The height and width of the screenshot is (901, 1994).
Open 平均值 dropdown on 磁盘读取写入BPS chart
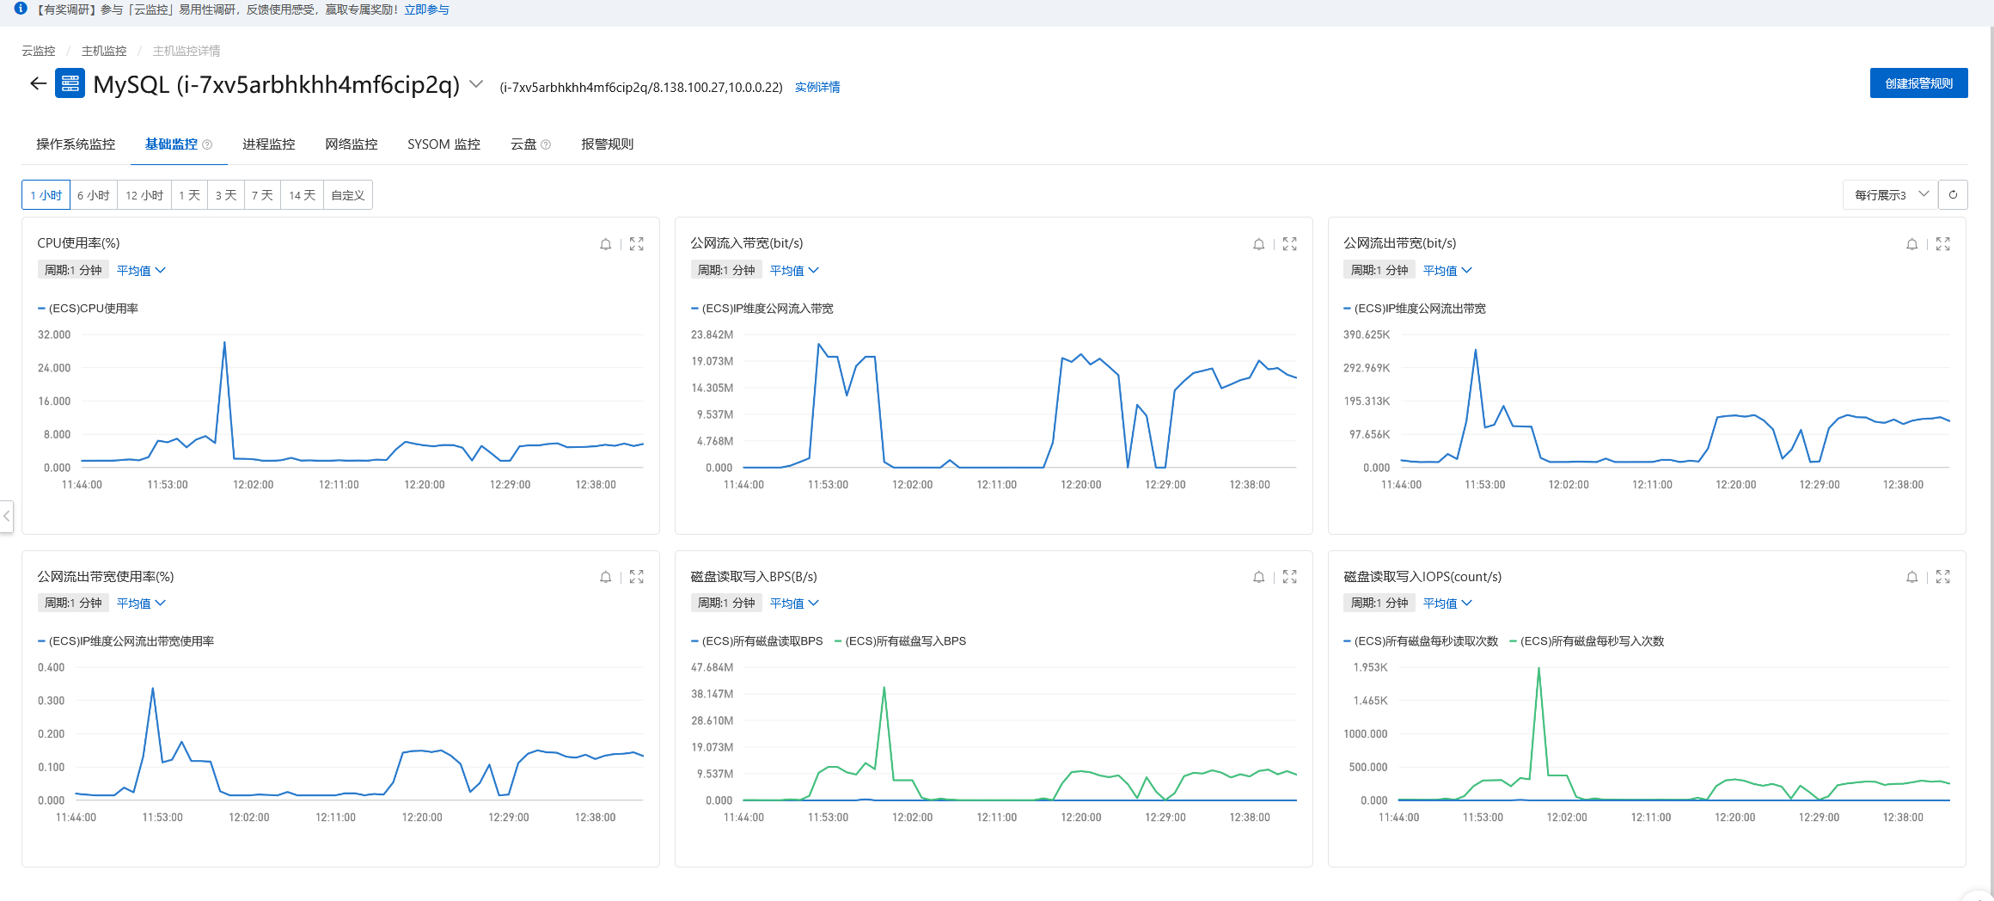coord(794,603)
